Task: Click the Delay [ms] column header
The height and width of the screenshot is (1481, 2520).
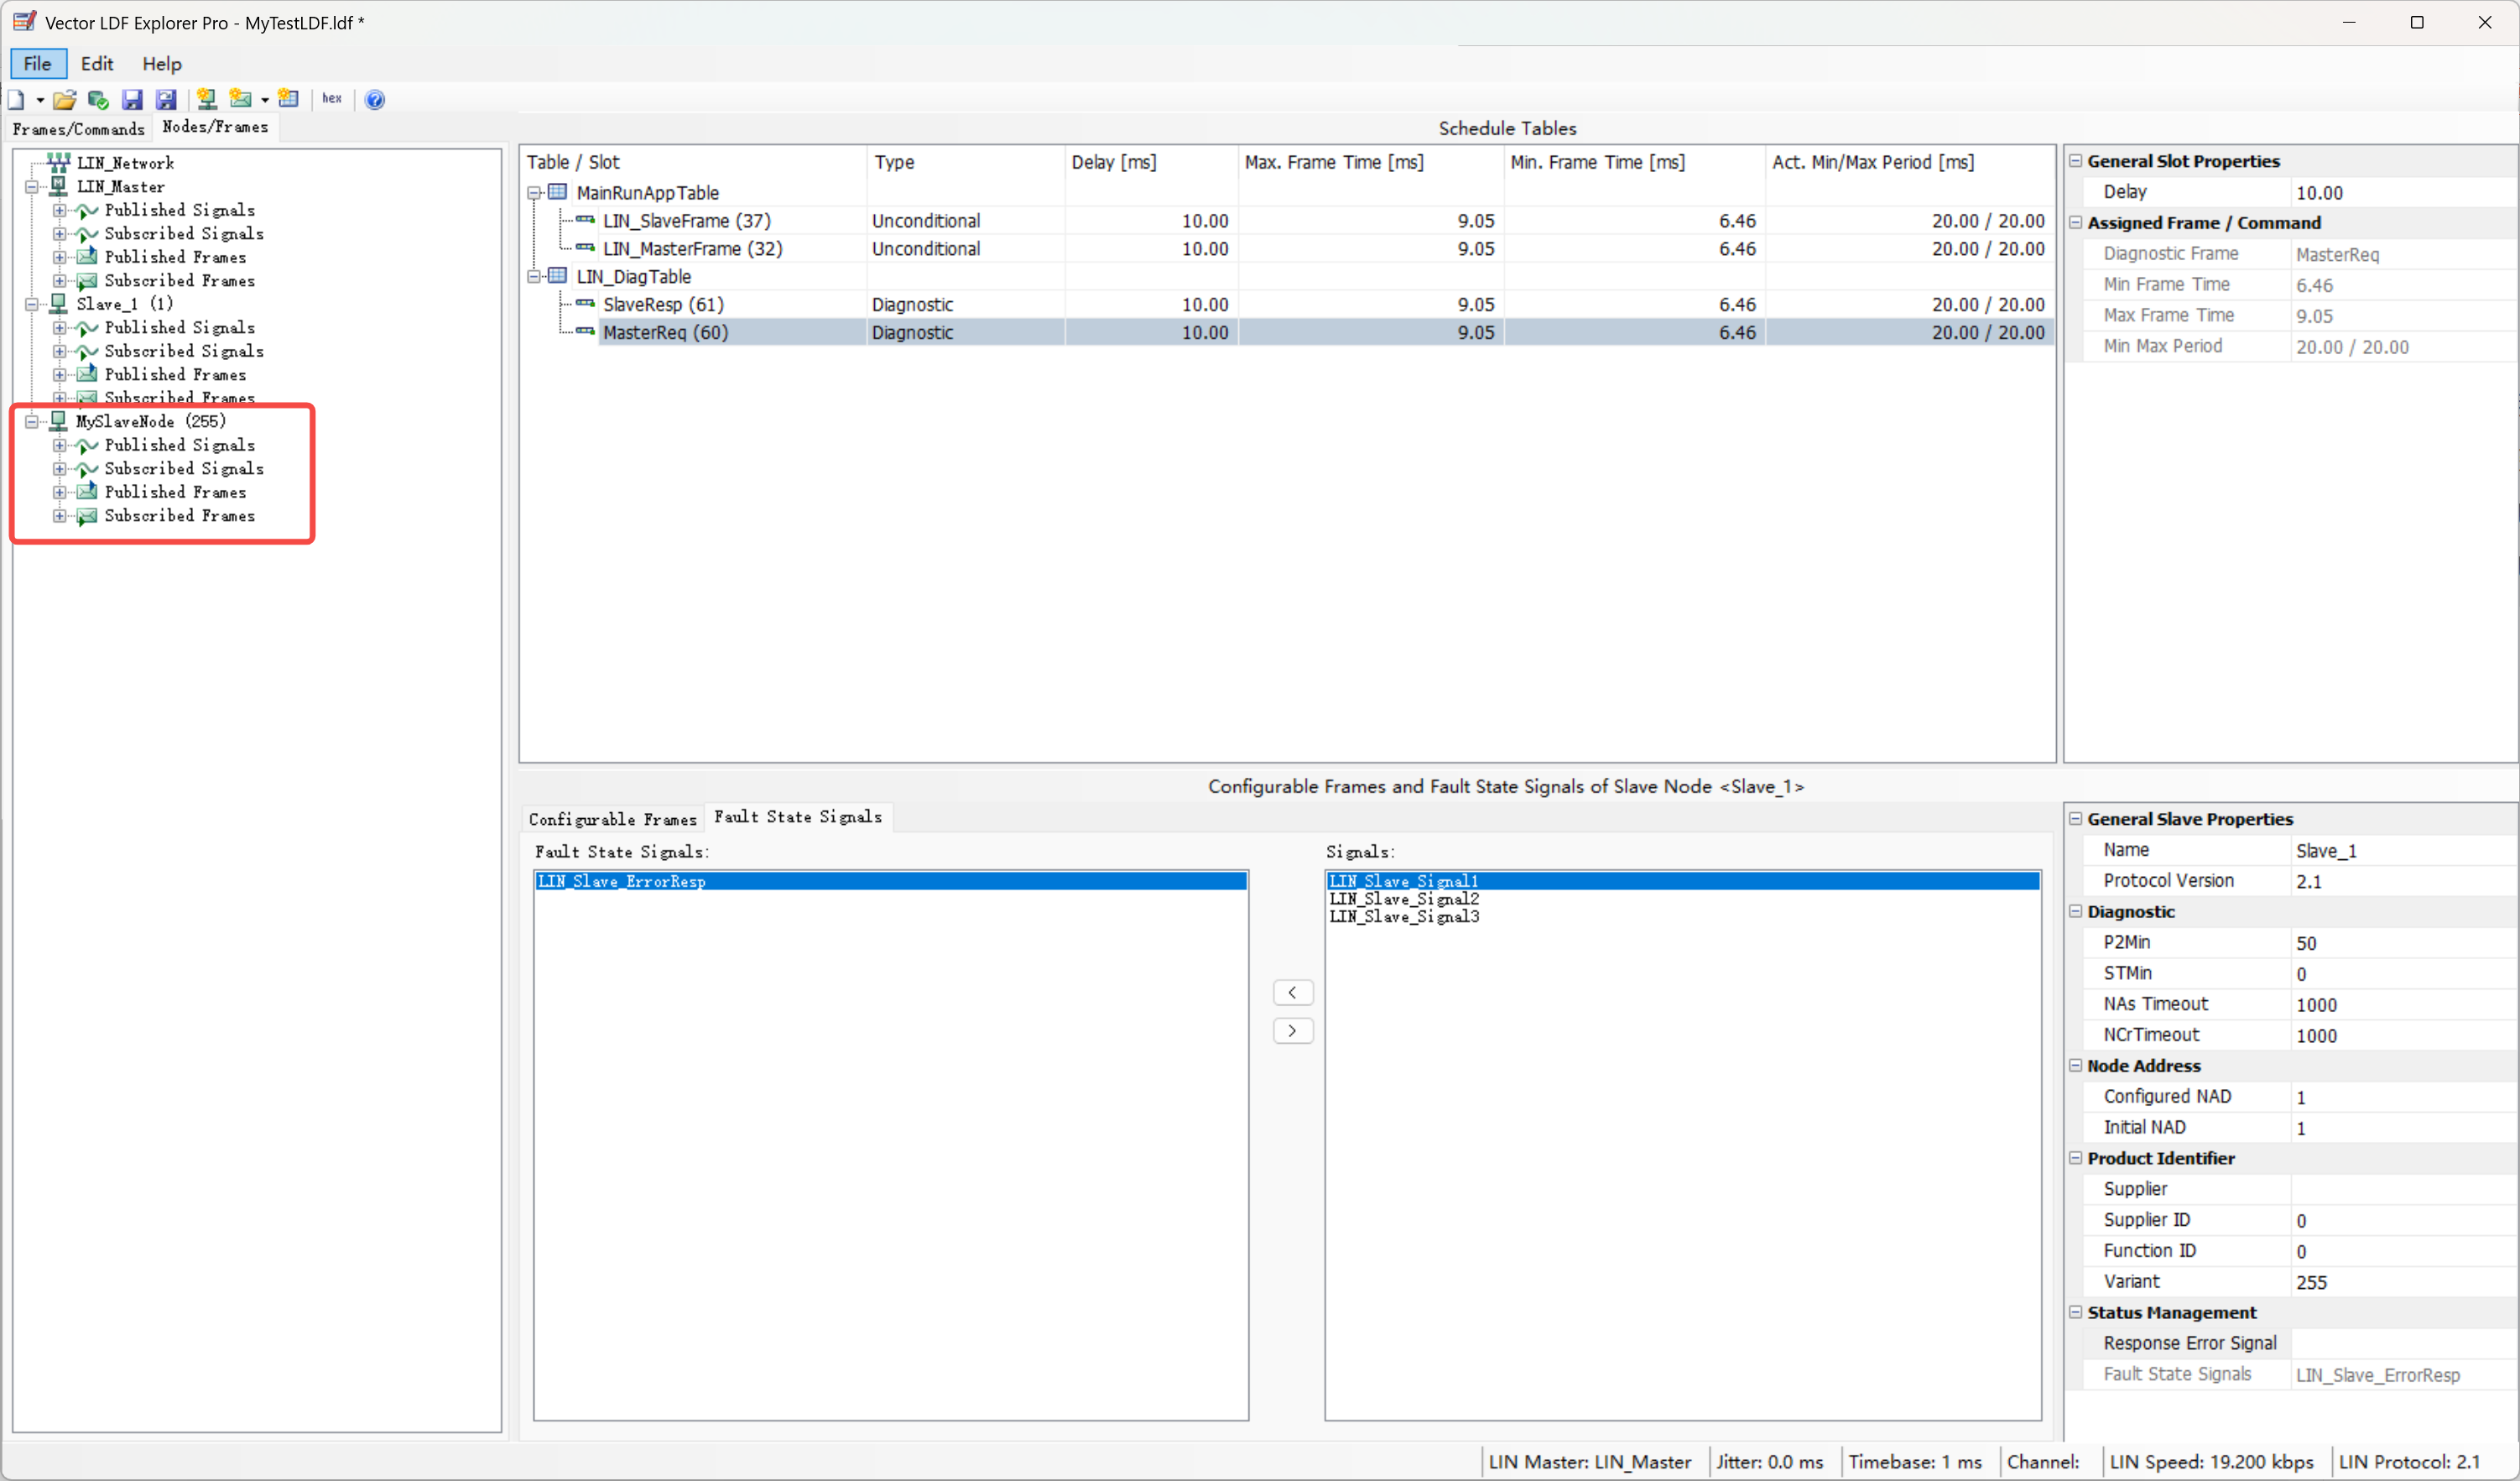Action: coord(1151,162)
